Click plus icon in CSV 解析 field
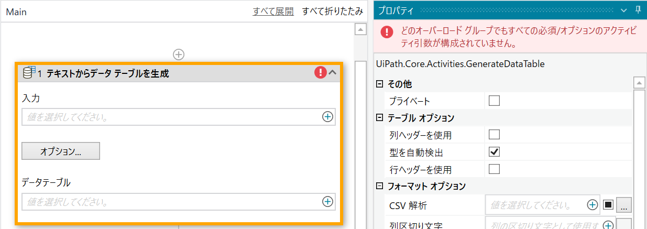 point(593,205)
